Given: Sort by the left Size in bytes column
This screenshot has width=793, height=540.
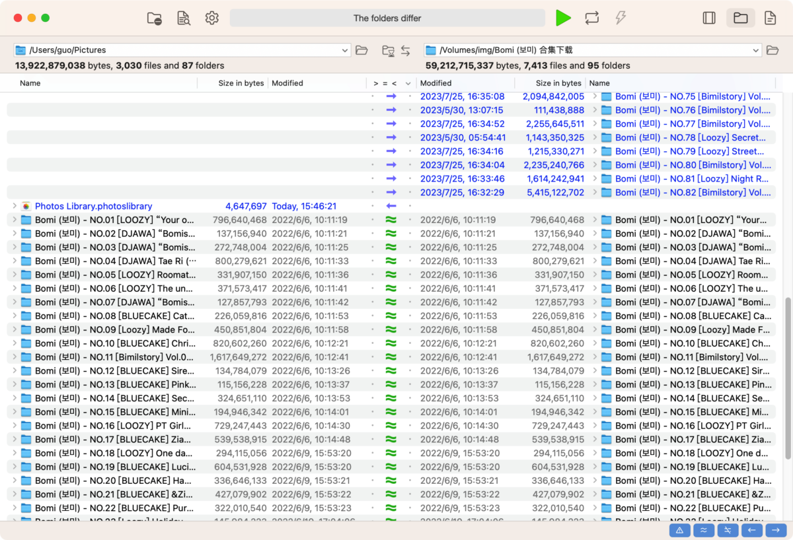Looking at the screenshot, I should [x=241, y=83].
